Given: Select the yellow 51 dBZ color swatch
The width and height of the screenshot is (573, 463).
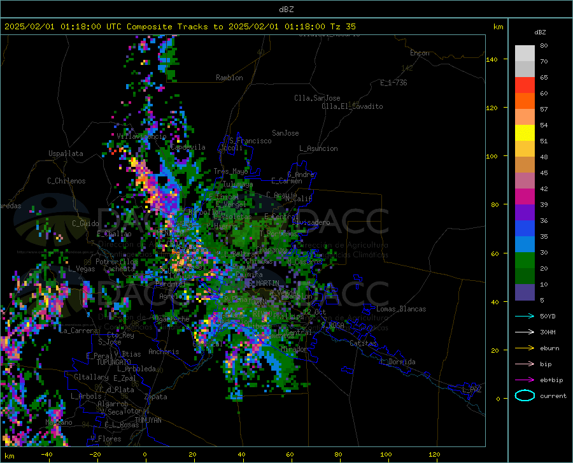Looking at the screenshot, I should tap(525, 133).
